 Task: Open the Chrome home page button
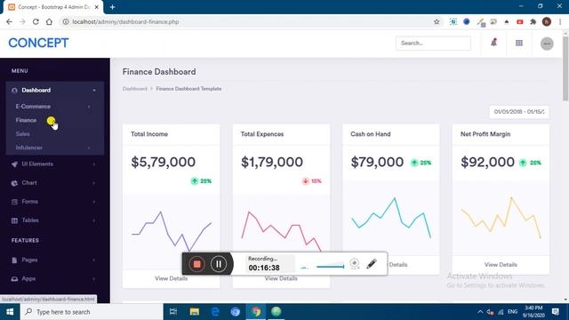[x=49, y=21]
